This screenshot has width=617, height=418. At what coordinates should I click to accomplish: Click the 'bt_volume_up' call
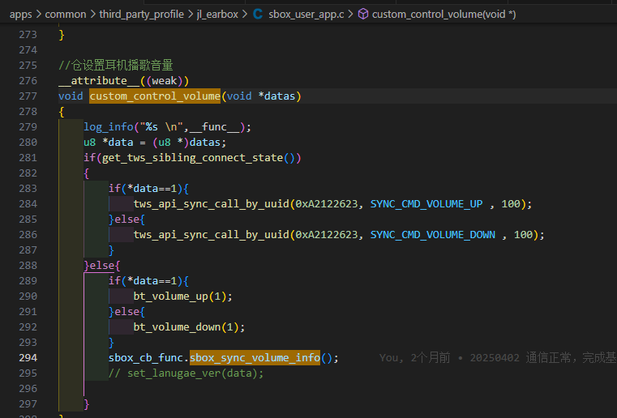(170, 296)
